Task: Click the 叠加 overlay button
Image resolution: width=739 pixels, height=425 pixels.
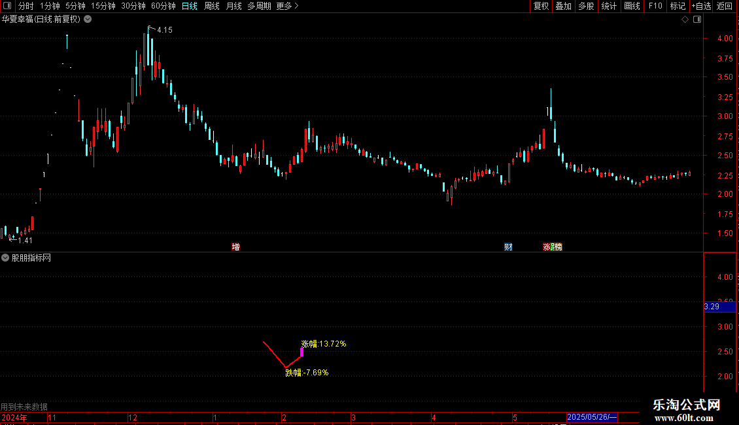Action: coord(563,6)
